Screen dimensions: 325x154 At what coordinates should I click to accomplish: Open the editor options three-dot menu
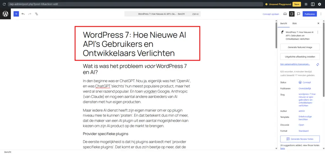tap(321, 14)
